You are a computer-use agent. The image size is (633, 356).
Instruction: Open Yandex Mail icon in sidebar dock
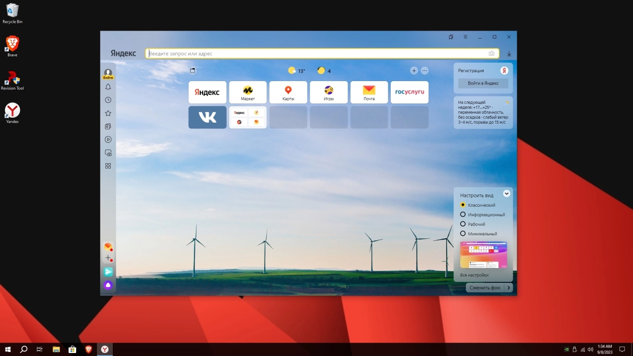pyautogui.click(x=108, y=246)
